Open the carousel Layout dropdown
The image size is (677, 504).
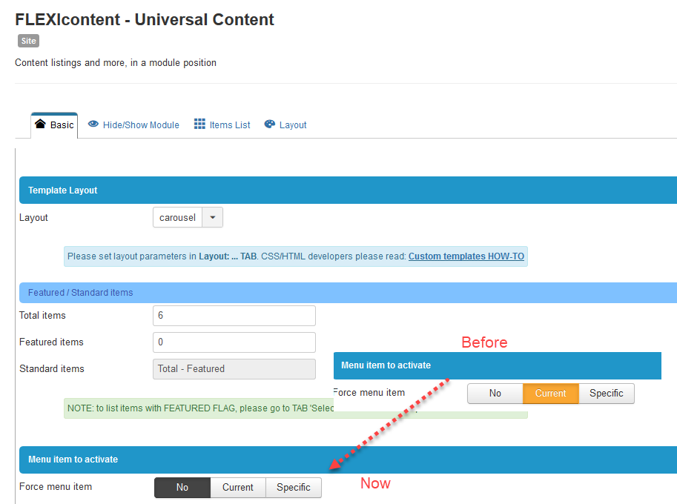(x=188, y=217)
